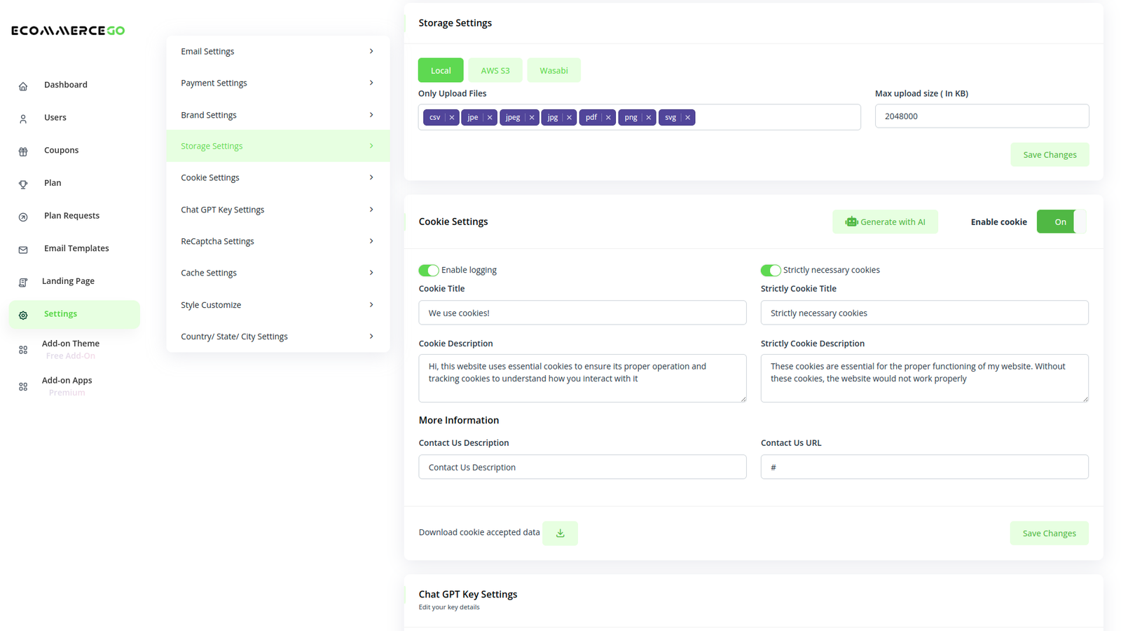Screen dimensions: 1121x631
Task: Download cookie accepted data icon
Action: pyautogui.click(x=560, y=534)
